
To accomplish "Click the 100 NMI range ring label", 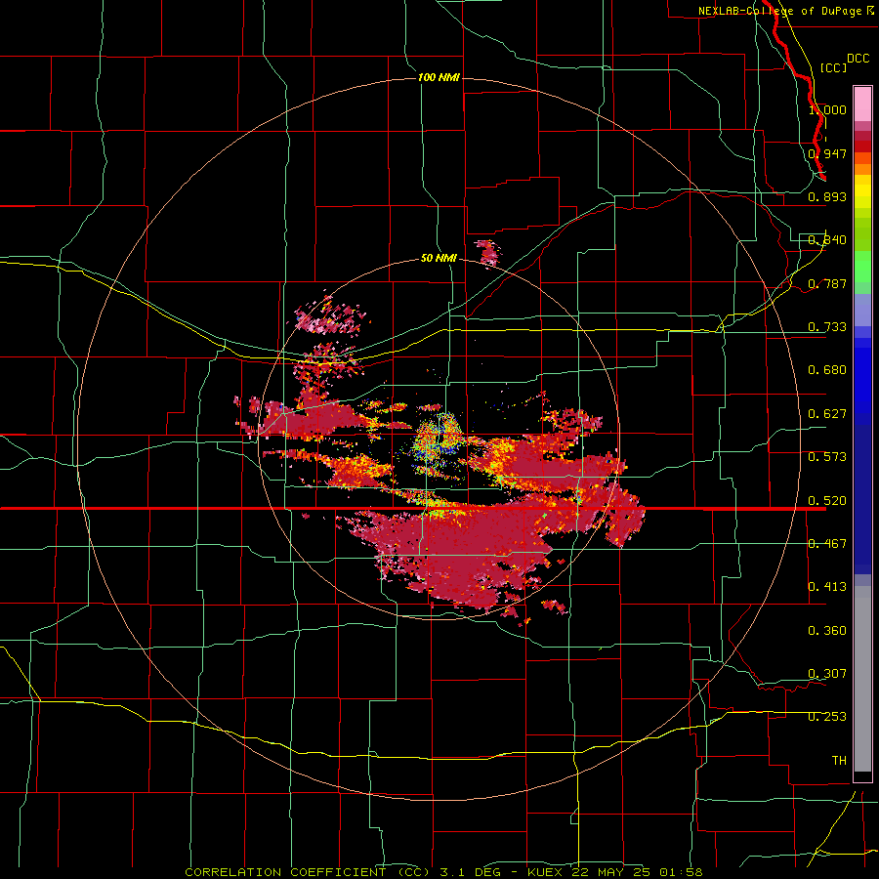I will click(x=439, y=77).
